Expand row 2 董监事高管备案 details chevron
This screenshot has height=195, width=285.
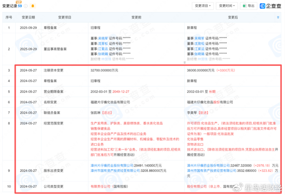click(184, 62)
